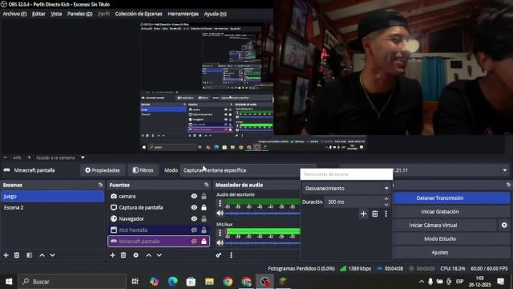The width and height of the screenshot is (513, 289).
Task: Open the Editar menu
Action: [x=39, y=14]
